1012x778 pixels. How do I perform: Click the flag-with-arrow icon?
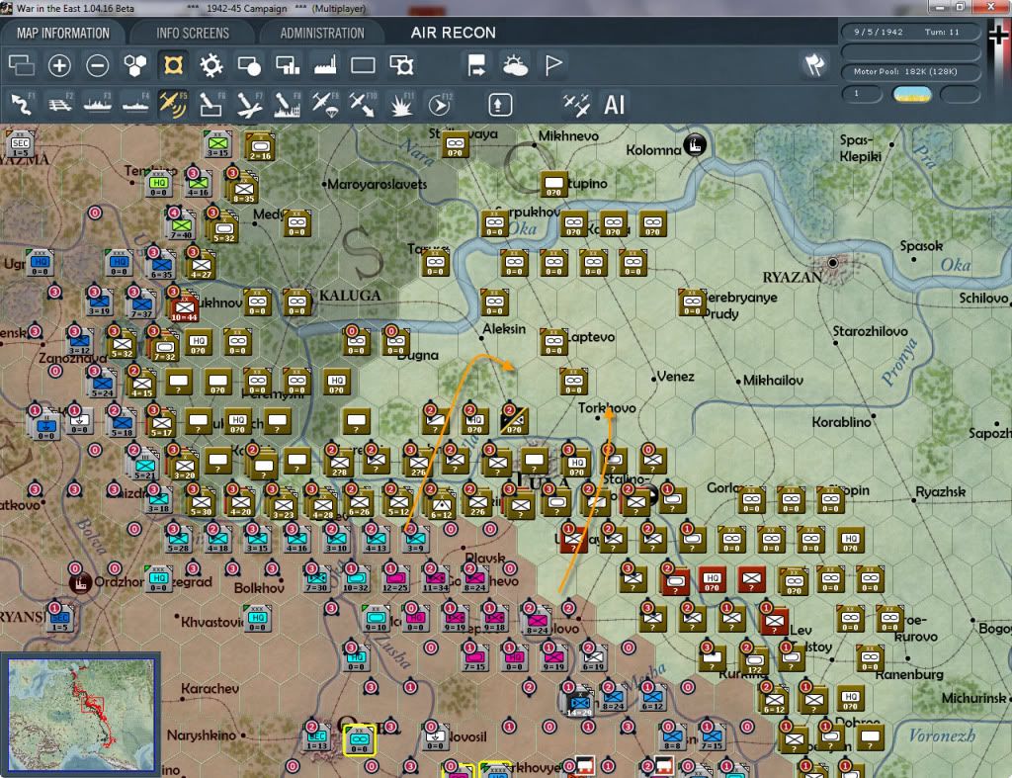476,65
